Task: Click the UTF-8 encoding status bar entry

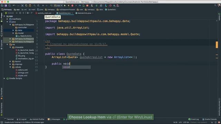Action: (186, 123)
